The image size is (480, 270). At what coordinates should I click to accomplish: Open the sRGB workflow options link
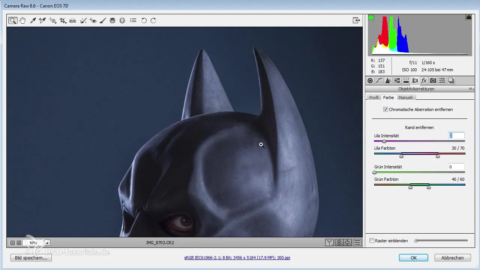click(237, 258)
